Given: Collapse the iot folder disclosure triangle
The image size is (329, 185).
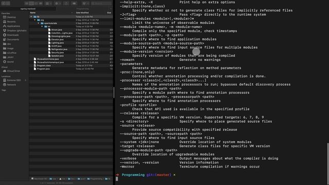Looking at the screenshot, I should (x=42, y=27).
